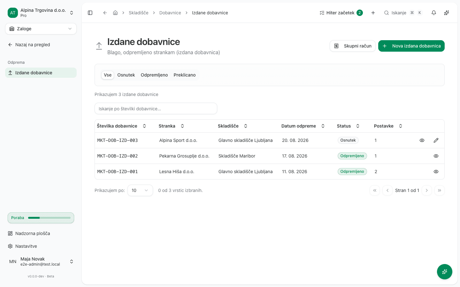The image size is (460, 287).
Task: Expand the Zaloge module dropdown
Action: click(x=41, y=29)
